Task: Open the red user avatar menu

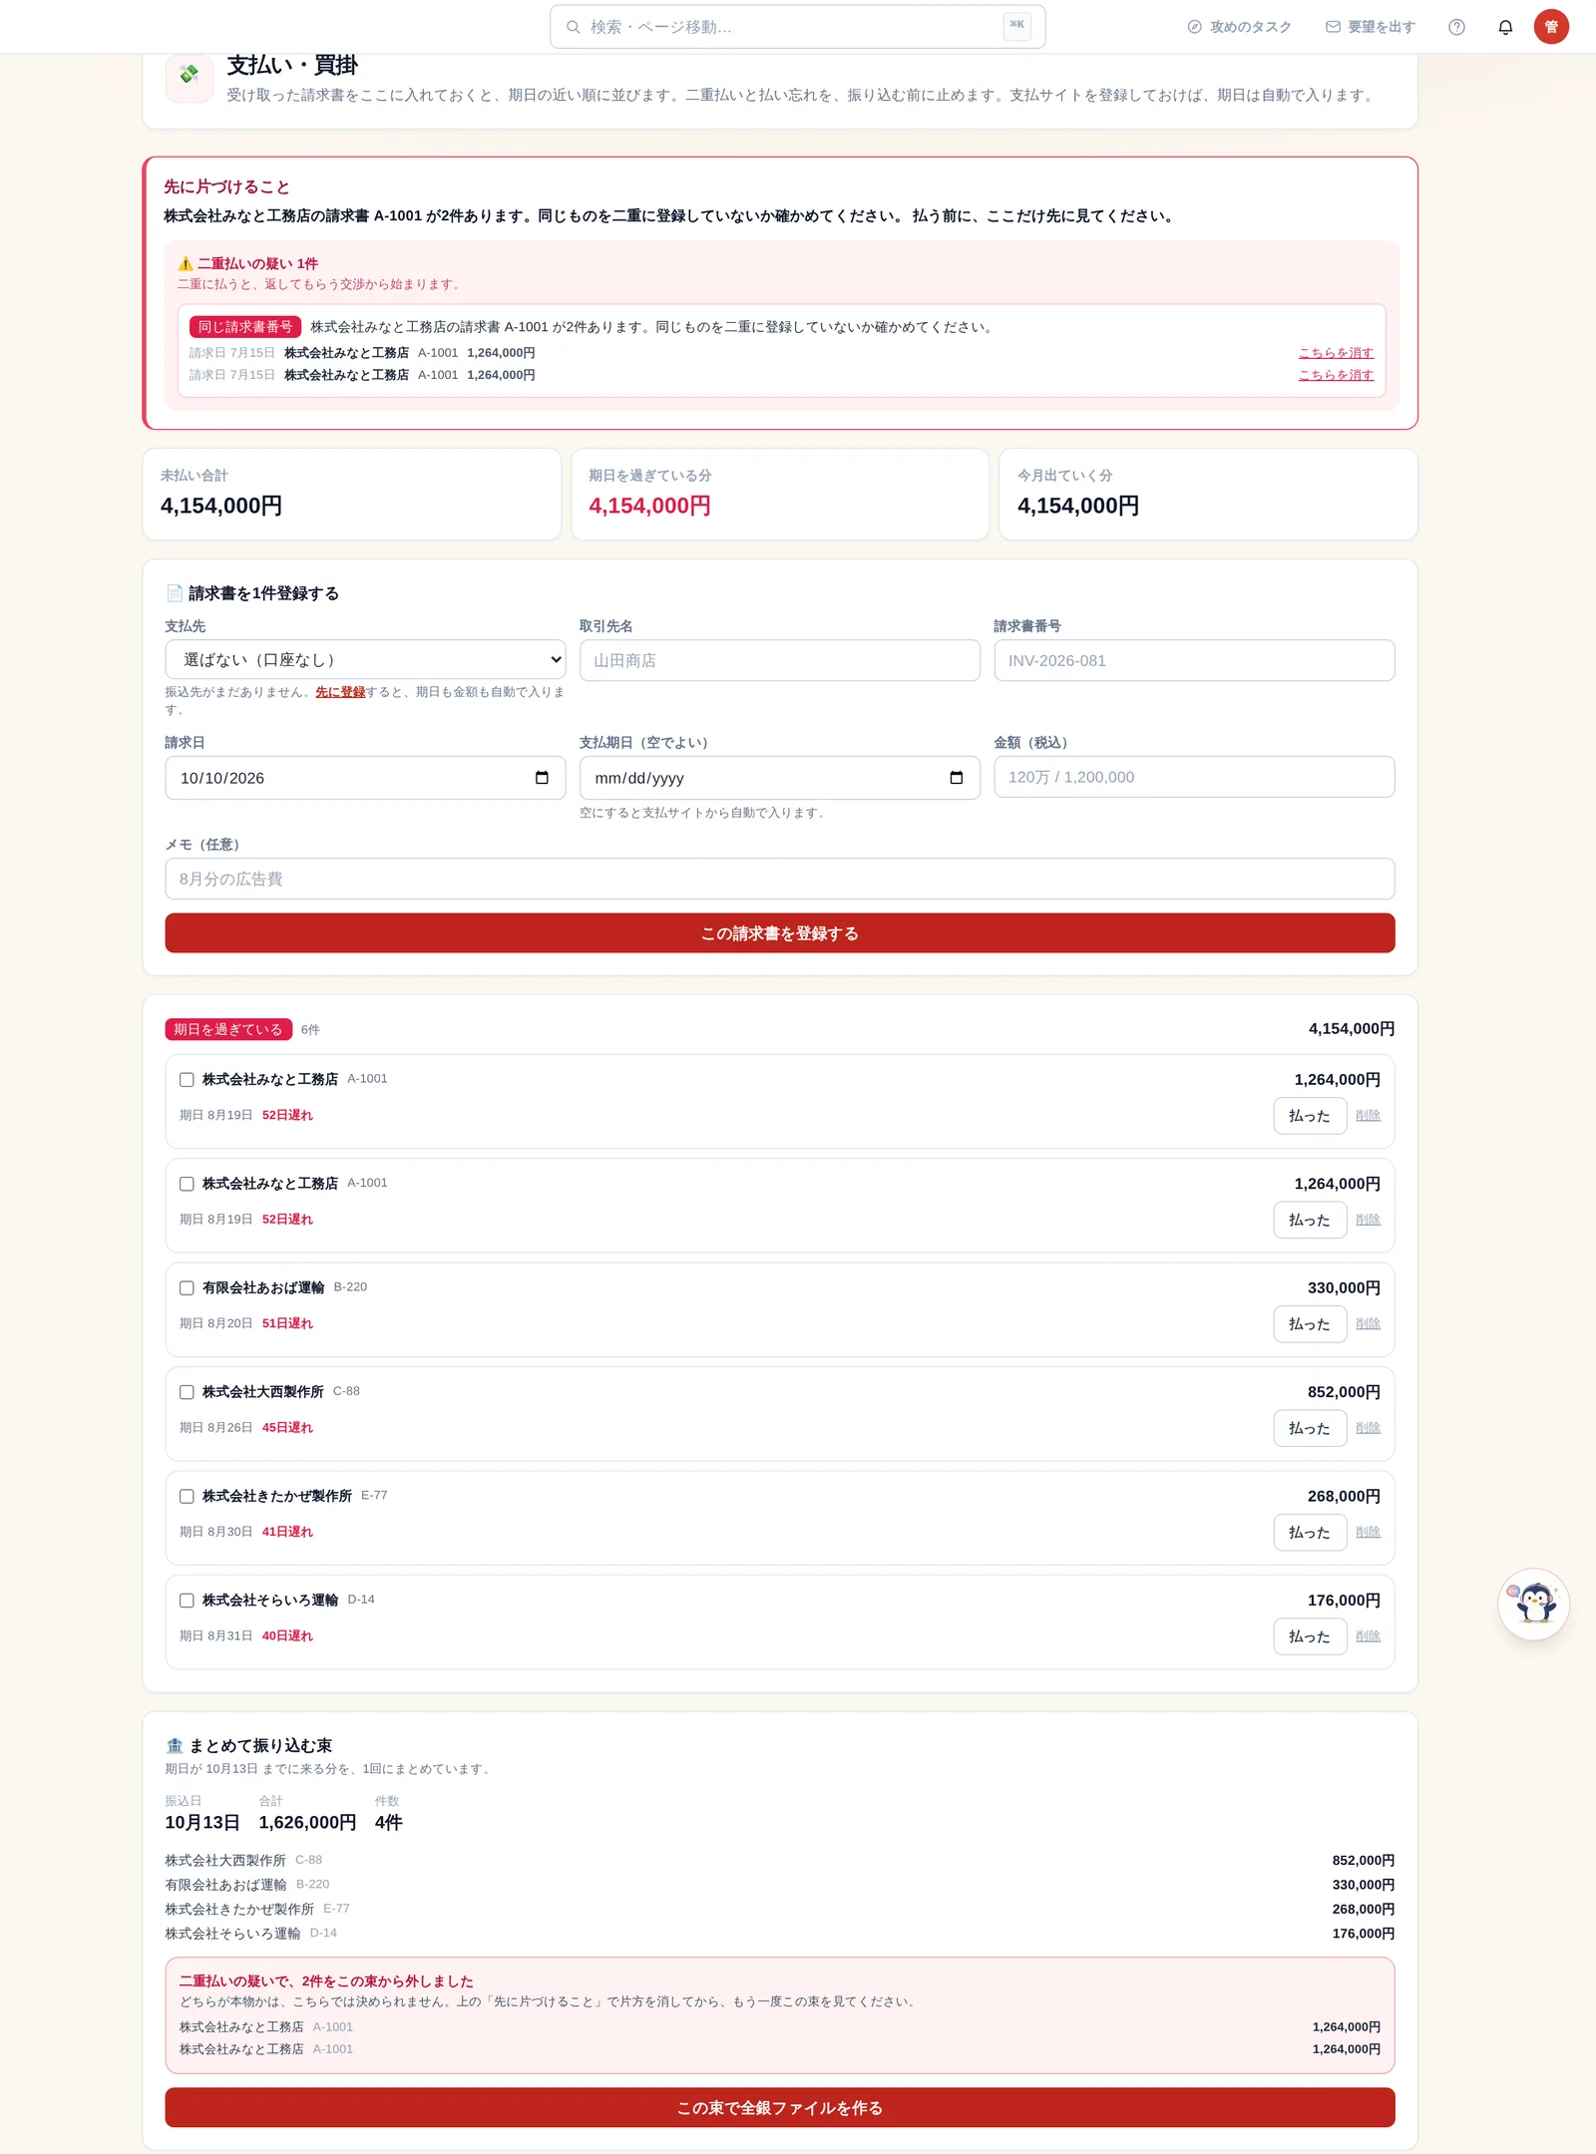Action: (1551, 27)
